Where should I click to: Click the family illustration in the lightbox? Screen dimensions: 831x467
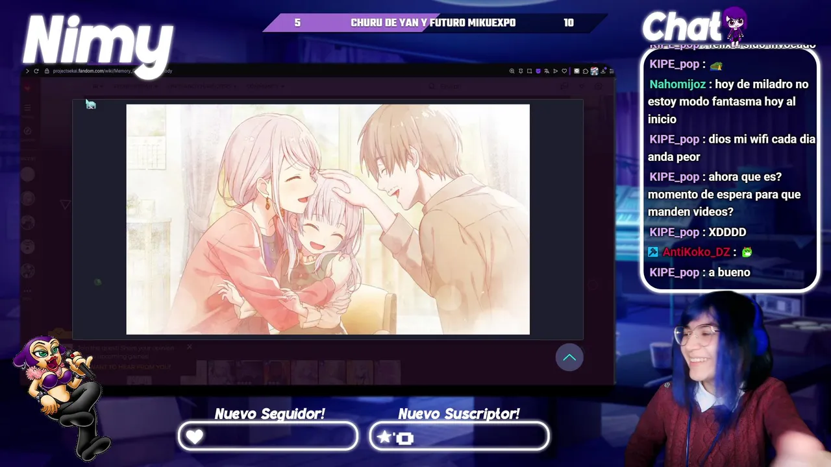pos(328,219)
